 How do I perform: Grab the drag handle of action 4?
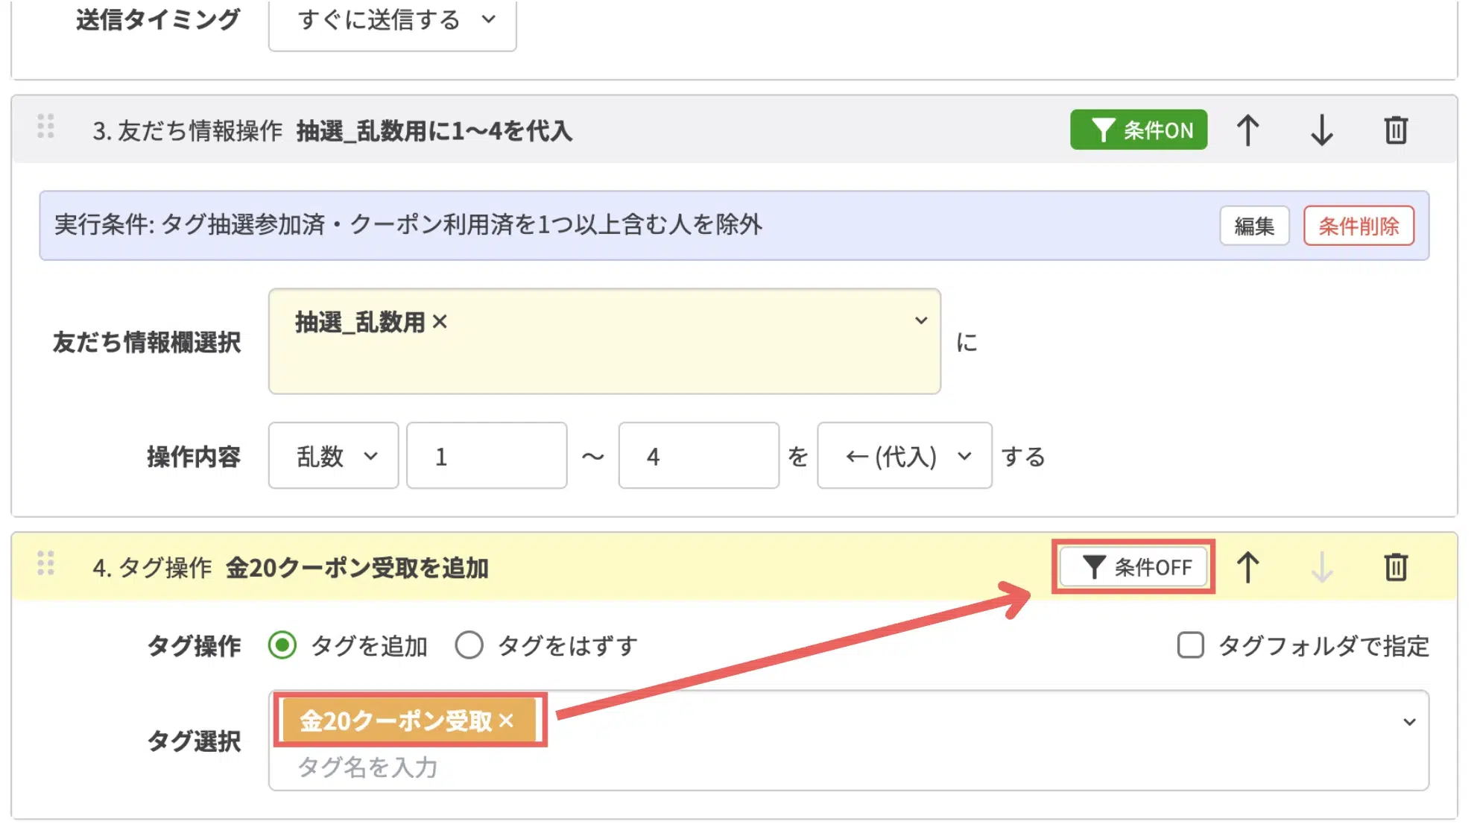(46, 563)
